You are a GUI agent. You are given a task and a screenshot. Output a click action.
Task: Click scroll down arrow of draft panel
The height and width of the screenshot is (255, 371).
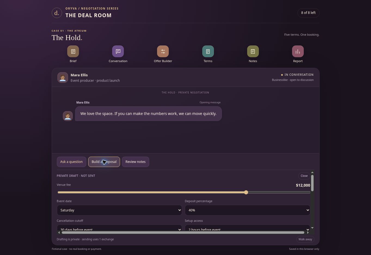point(312,228)
